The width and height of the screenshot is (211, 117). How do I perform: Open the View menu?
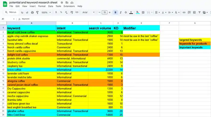click(x=24, y=6)
